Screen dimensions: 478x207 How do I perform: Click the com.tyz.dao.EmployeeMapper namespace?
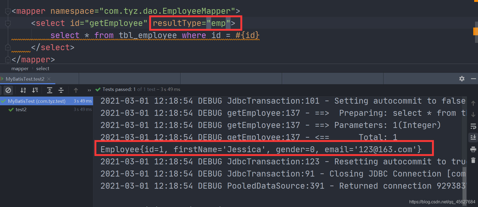167,11
